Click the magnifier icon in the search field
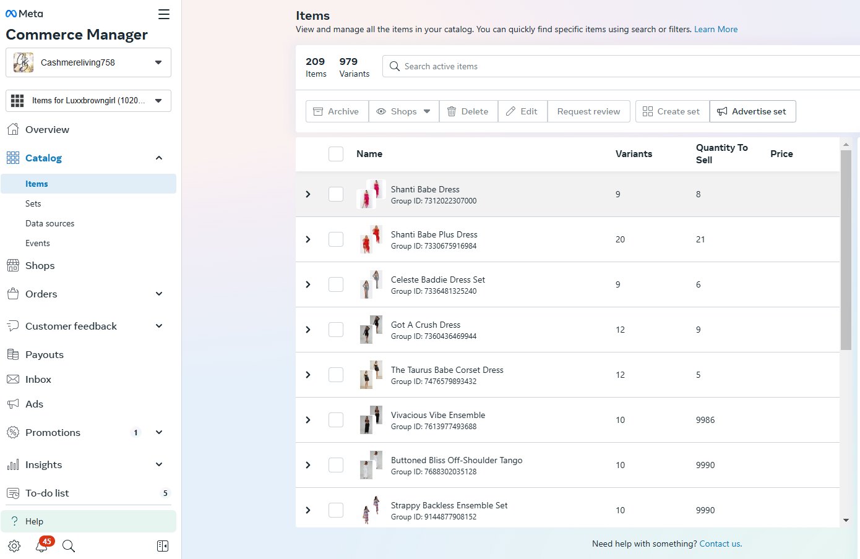 [395, 66]
